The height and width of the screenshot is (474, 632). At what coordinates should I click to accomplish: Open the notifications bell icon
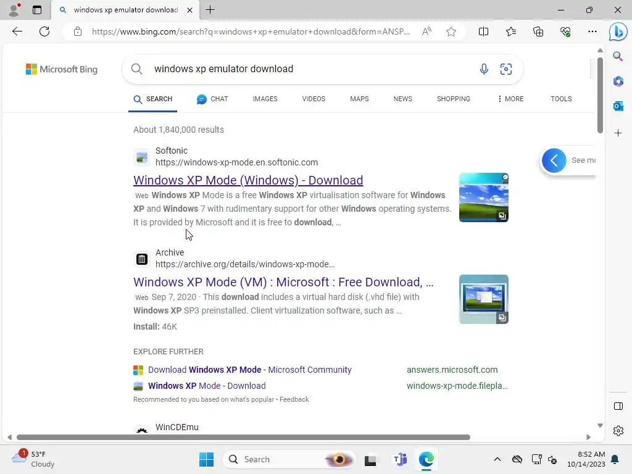pos(615,459)
